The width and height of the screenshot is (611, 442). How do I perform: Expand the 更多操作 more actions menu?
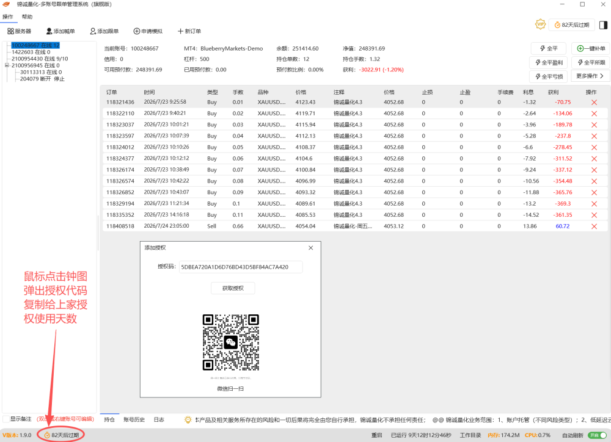coord(590,76)
